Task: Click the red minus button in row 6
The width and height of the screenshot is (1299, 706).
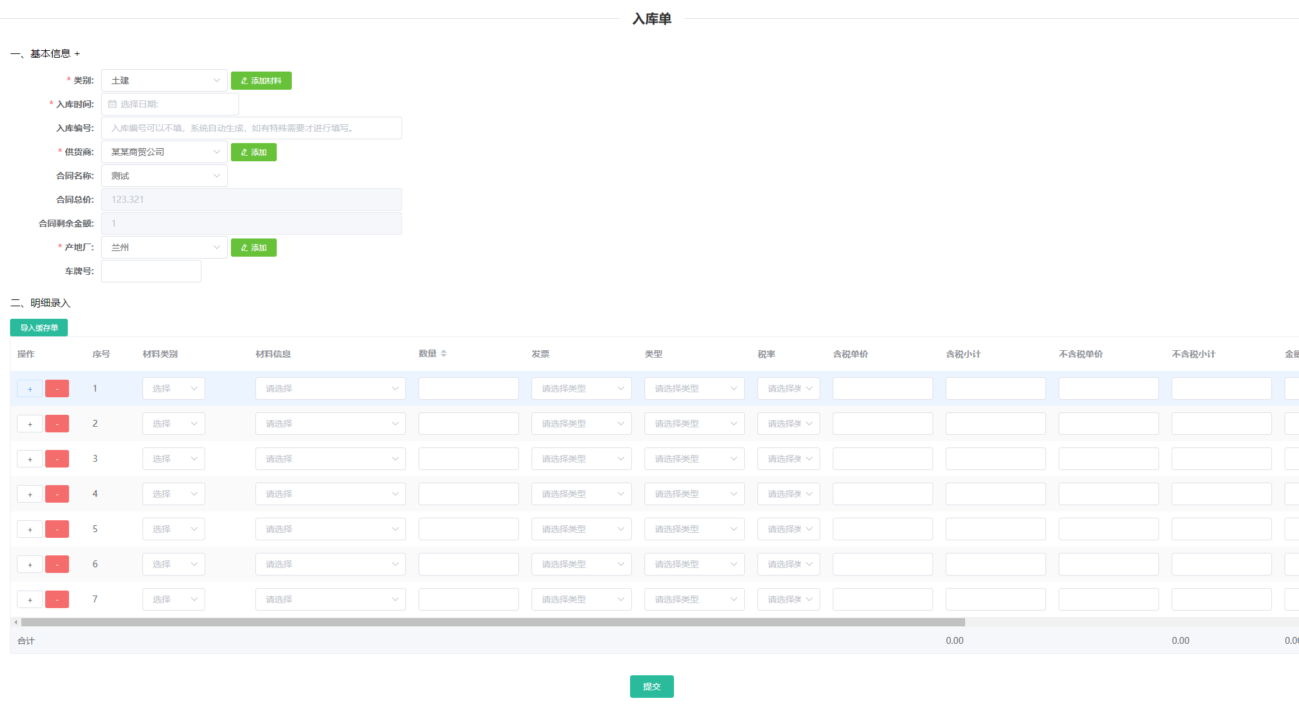Action: (x=57, y=565)
